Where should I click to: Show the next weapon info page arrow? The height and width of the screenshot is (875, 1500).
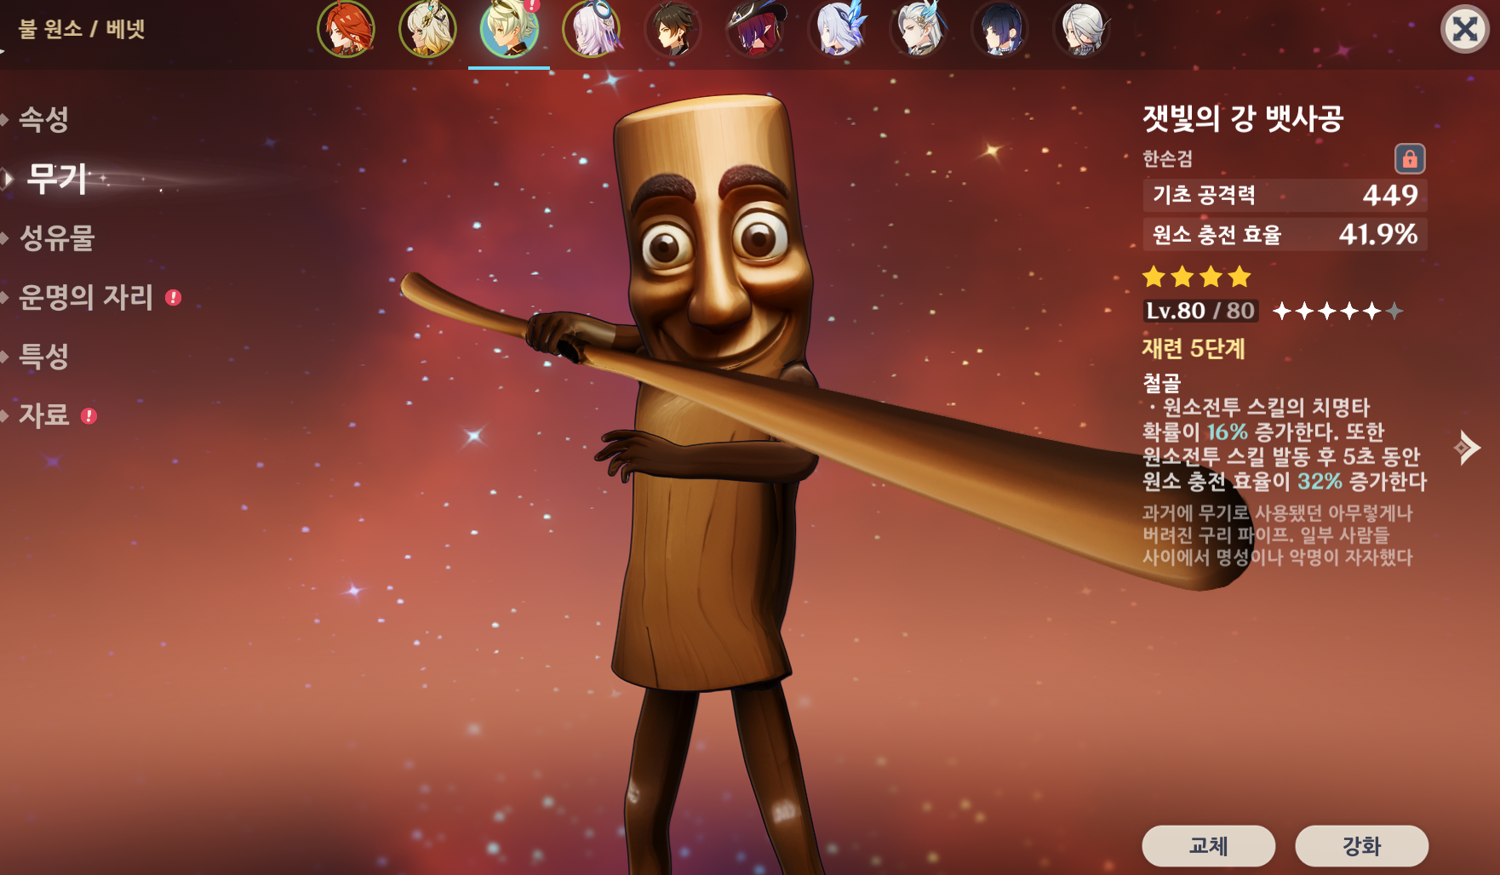pyautogui.click(x=1468, y=448)
